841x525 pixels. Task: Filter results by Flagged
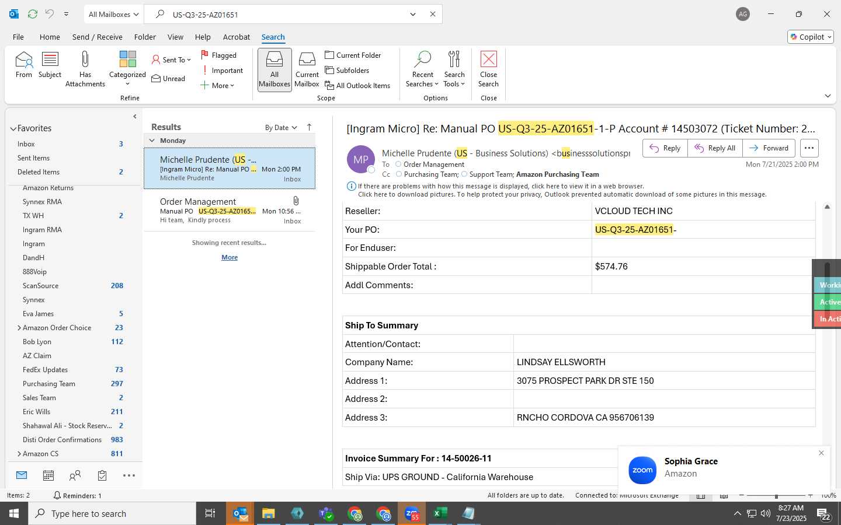219,55
